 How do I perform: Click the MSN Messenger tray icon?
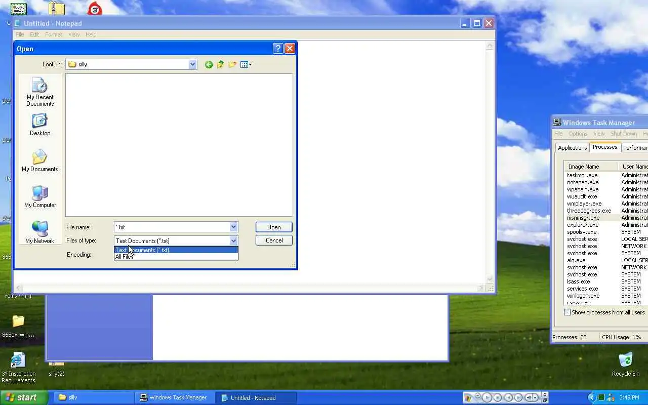pyautogui.click(x=611, y=397)
